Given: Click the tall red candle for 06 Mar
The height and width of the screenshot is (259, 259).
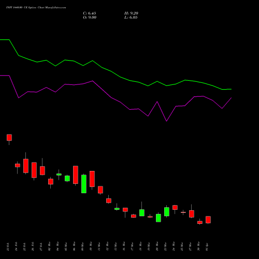Looking at the screenshot, I should click(76, 175).
